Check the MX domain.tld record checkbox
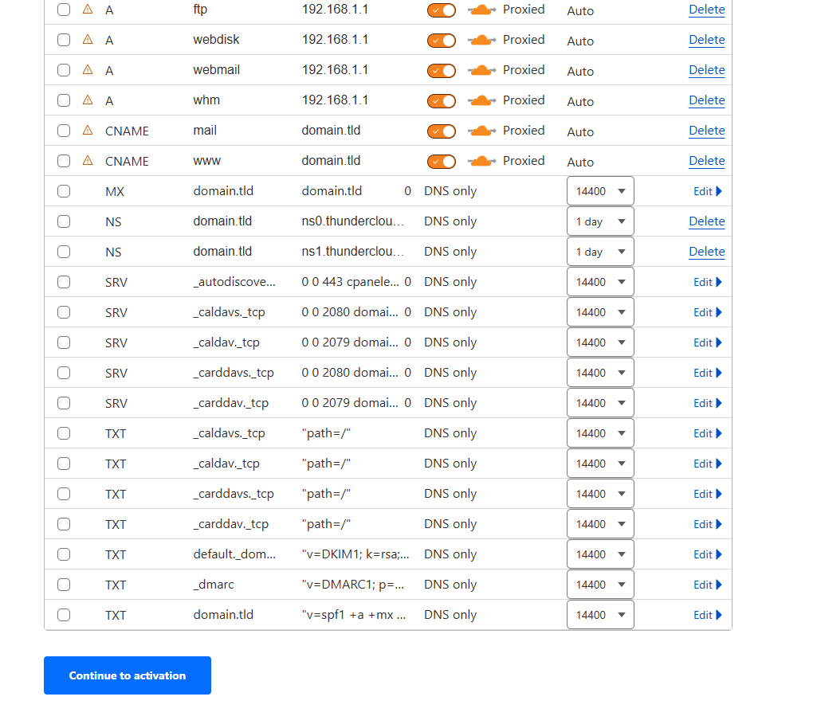 click(64, 191)
